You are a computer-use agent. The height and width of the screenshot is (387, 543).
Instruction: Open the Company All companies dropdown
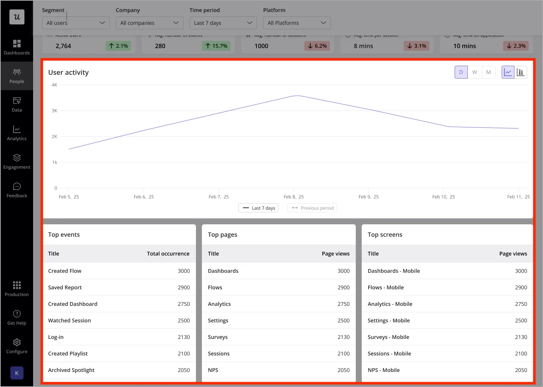pyautogui.click(x=150, y=23)
